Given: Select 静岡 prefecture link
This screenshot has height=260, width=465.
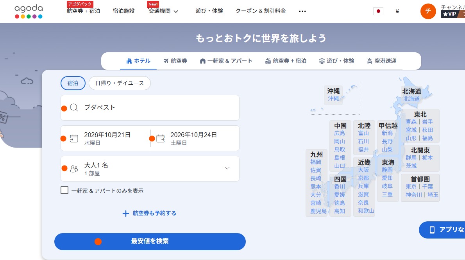Looking at the screenshot, I should coord(387,170).
